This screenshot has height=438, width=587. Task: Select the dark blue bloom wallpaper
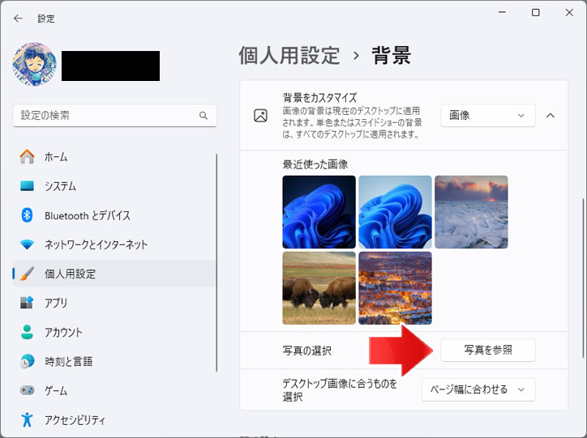(x=319, y=212)
